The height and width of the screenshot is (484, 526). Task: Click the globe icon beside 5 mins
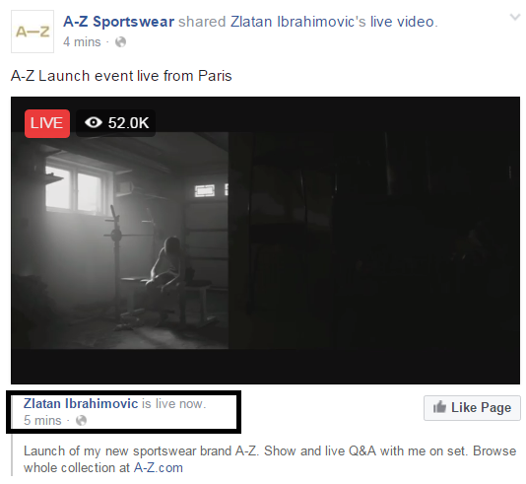point(81,420)
